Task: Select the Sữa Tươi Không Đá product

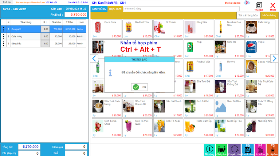Action: (x=229, y=88)
